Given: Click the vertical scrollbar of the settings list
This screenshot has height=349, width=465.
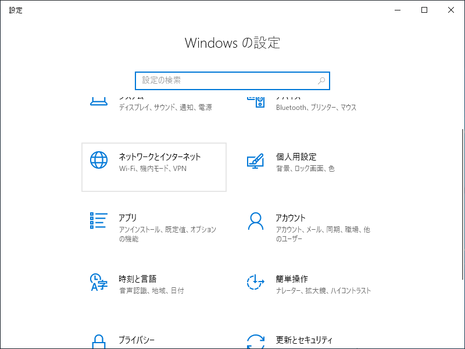Looking at the screenshot, I should [x=463, y=204].
